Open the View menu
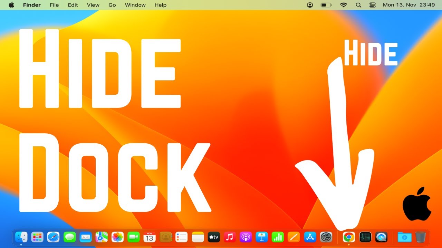 [x=93, y=5]
